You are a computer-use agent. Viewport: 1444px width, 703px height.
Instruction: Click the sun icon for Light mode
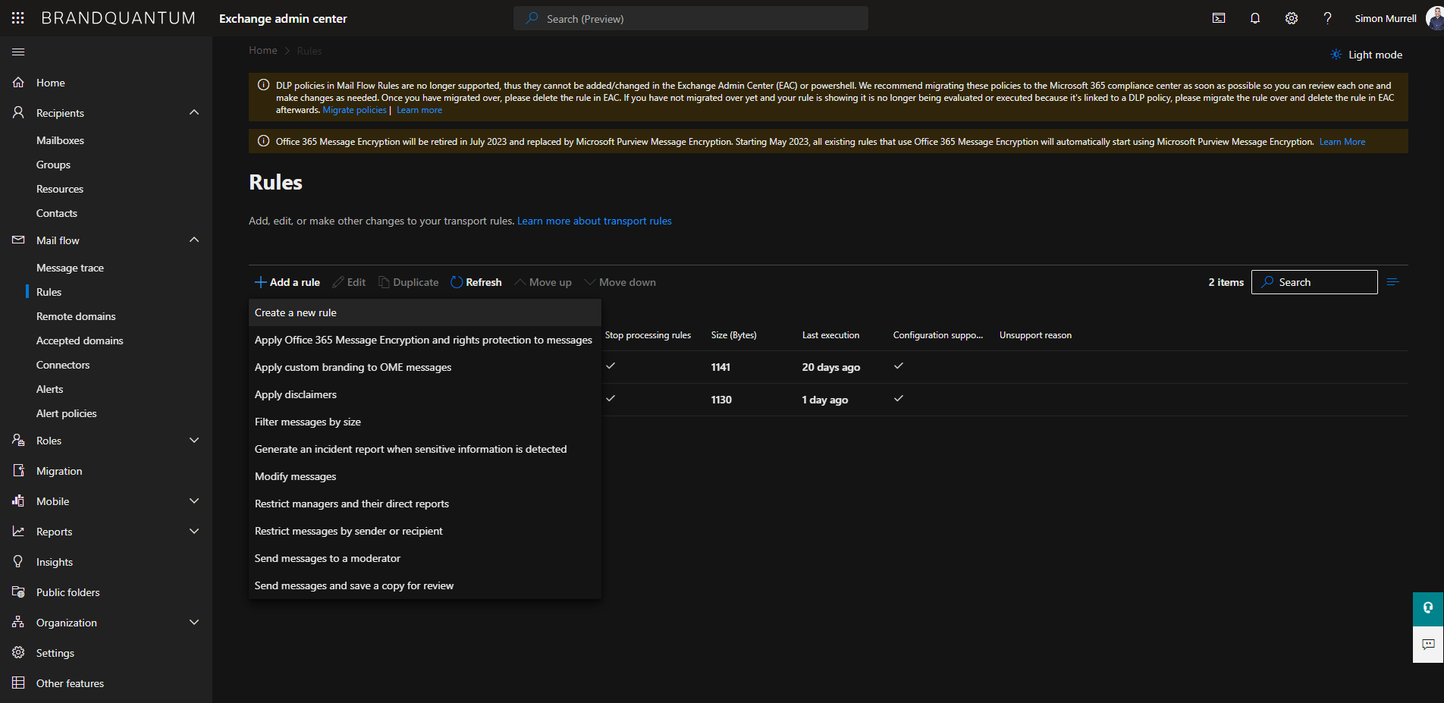1336,55
